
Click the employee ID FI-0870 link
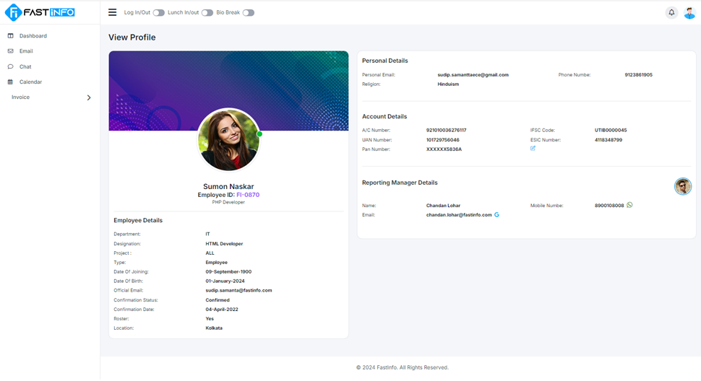(x=248, y=195)
